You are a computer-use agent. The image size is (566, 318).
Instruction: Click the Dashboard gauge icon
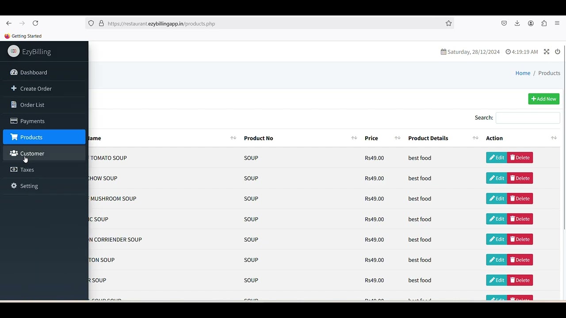tap(14, 72)
